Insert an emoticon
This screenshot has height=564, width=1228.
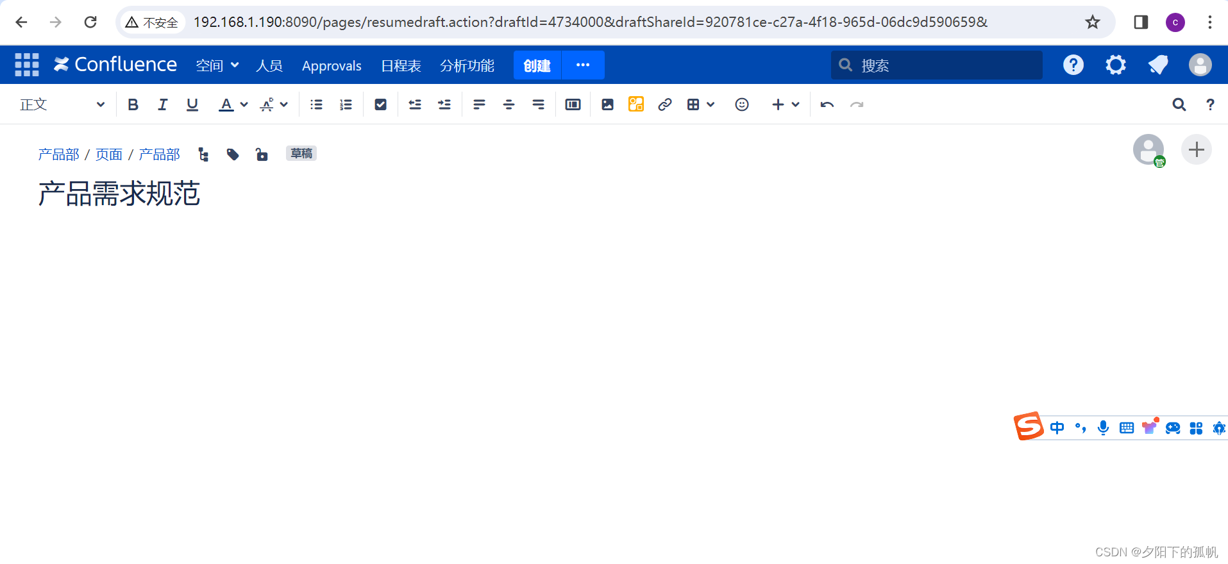(x=742, y=104)
